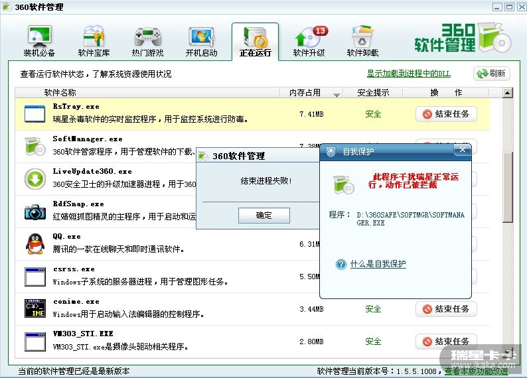Click 360软件管理 title bar app icon

[x=7, y=7]
